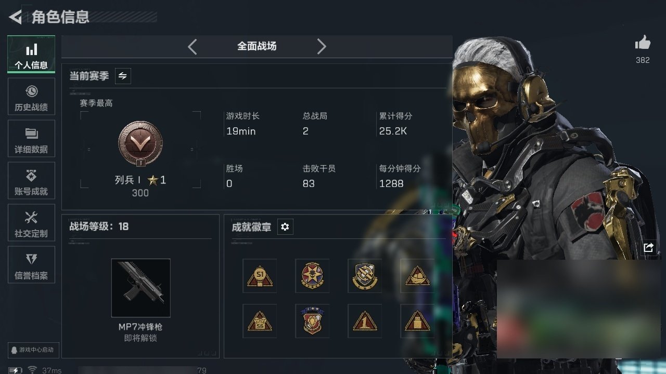Open the share icon near character
The width and height of the screenshot is (666, 374).
[648, 248]
